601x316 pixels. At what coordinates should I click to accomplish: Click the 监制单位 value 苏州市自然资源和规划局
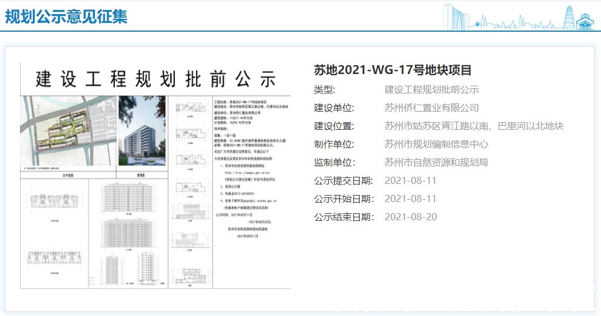436,162
